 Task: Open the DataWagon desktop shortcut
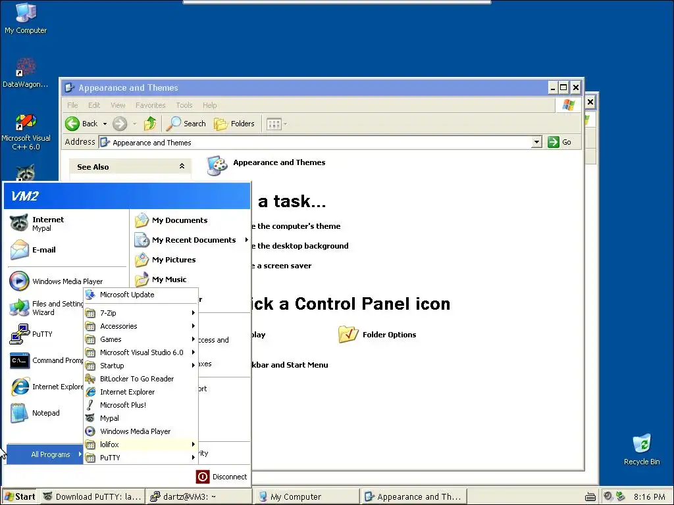[x=26, y=72]
